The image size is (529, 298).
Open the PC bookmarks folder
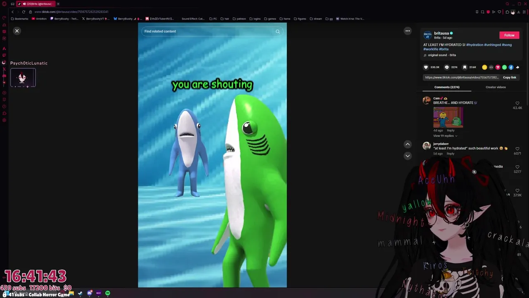point(213,19)
